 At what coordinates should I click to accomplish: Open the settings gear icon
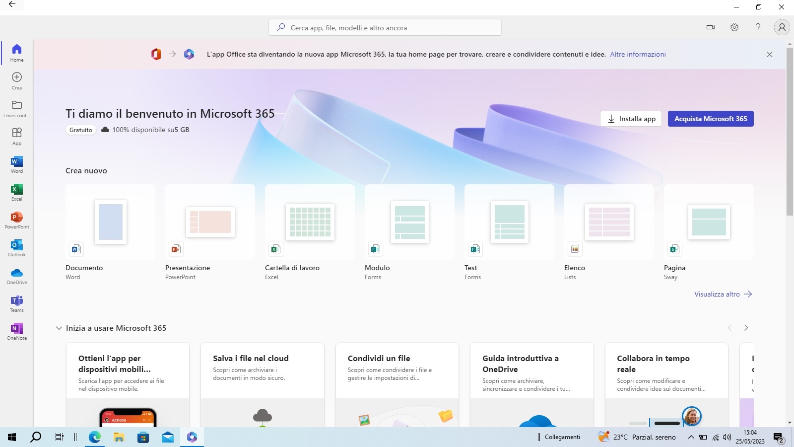coord(734,27)
